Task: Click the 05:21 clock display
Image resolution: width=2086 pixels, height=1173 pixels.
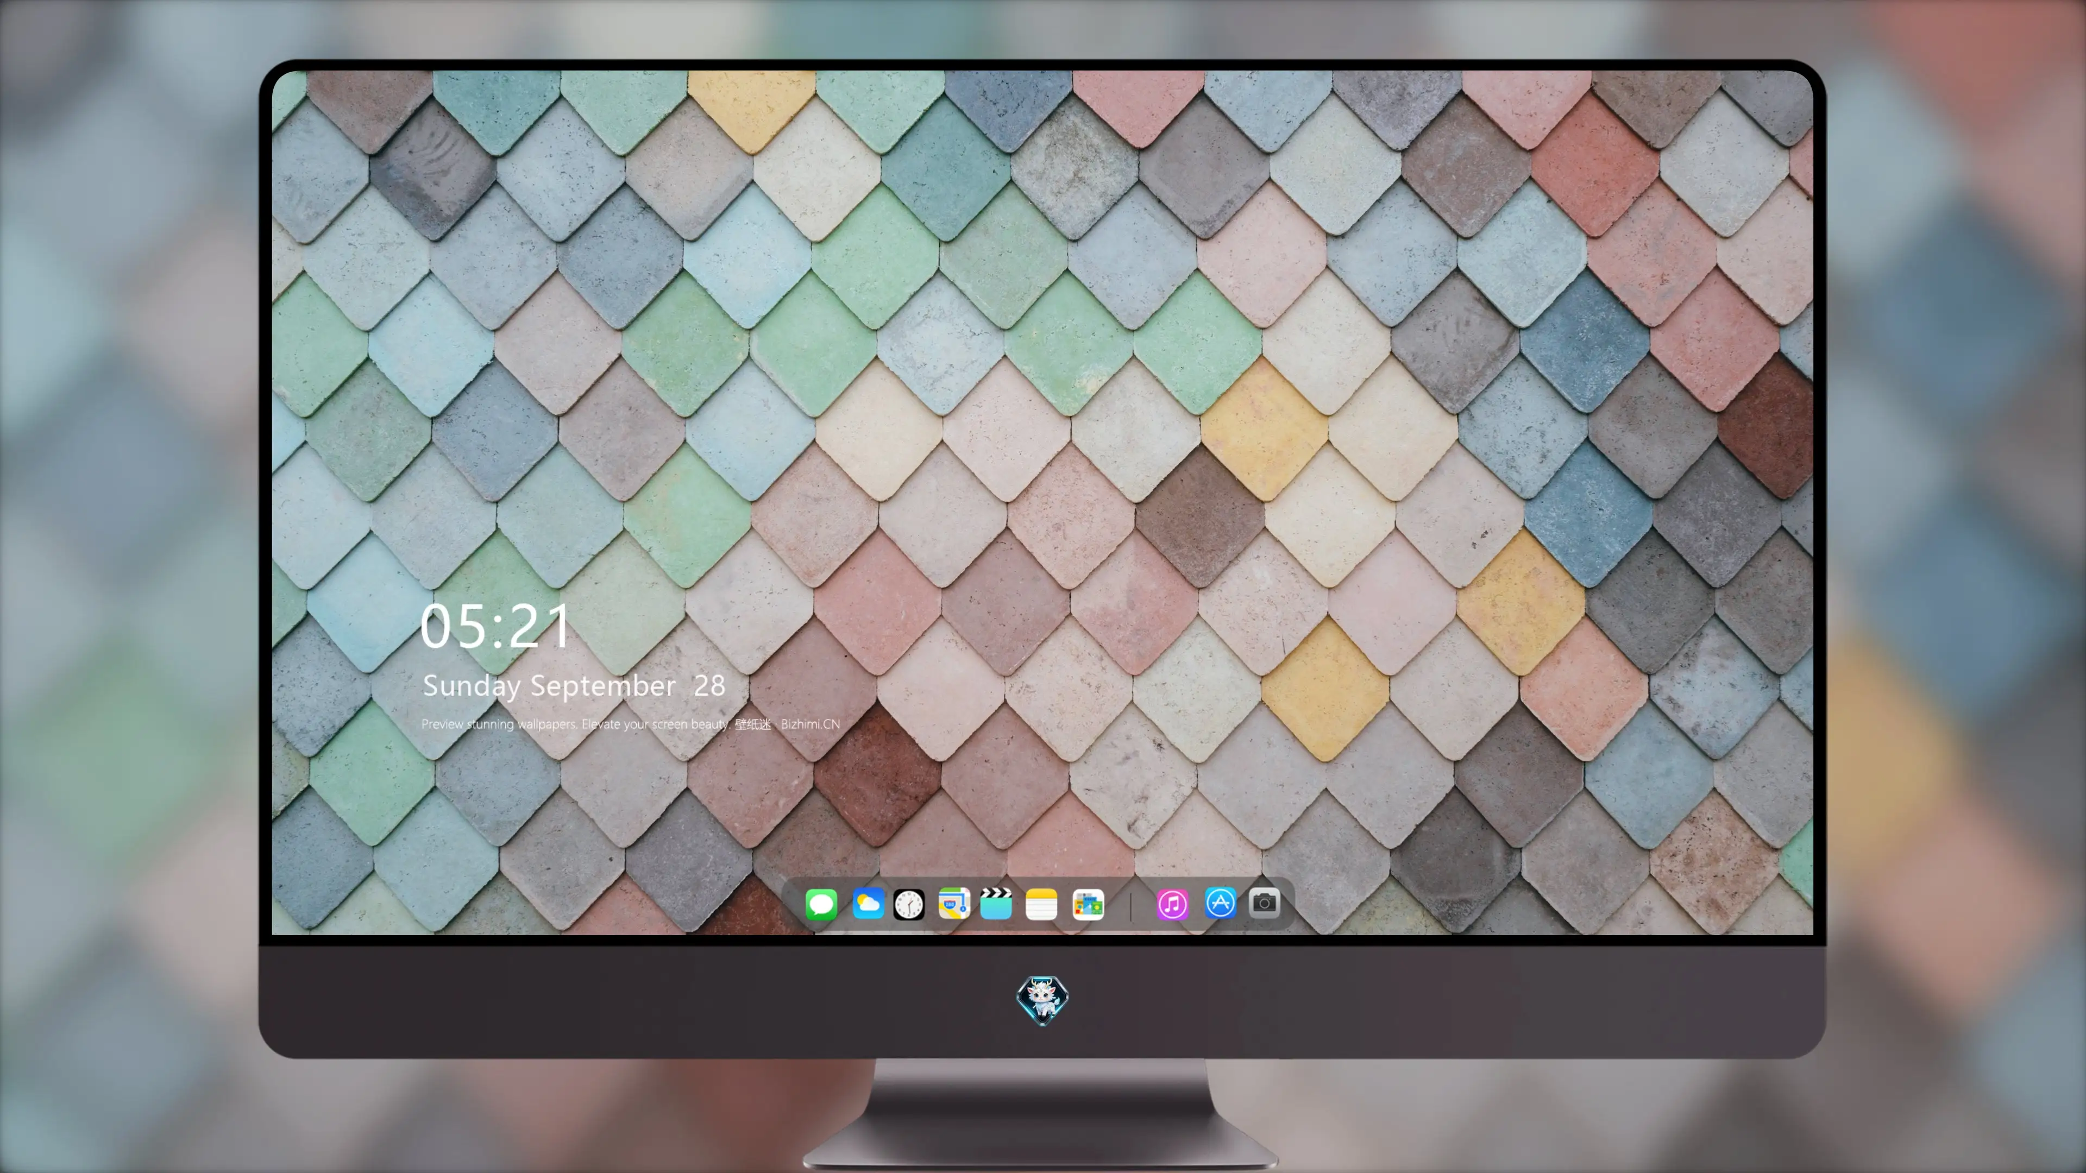Action: (x=495, y=627)
